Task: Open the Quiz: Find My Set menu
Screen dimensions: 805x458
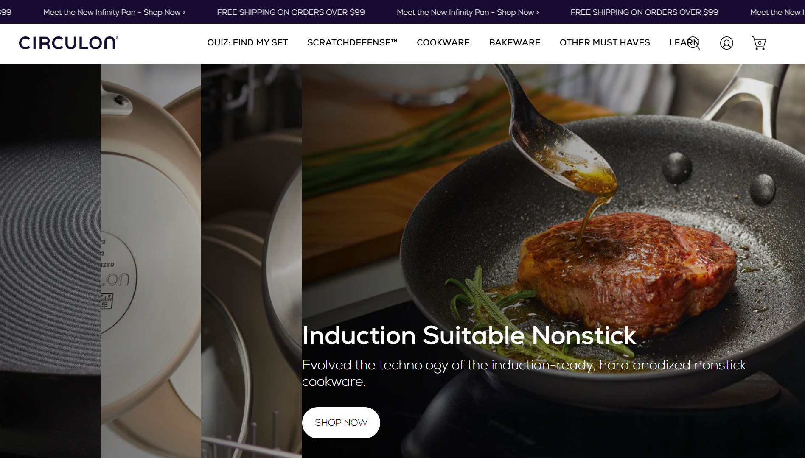Action: coord(247,42)
